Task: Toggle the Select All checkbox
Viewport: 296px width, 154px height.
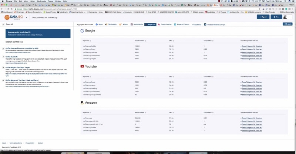Action: 3,24
